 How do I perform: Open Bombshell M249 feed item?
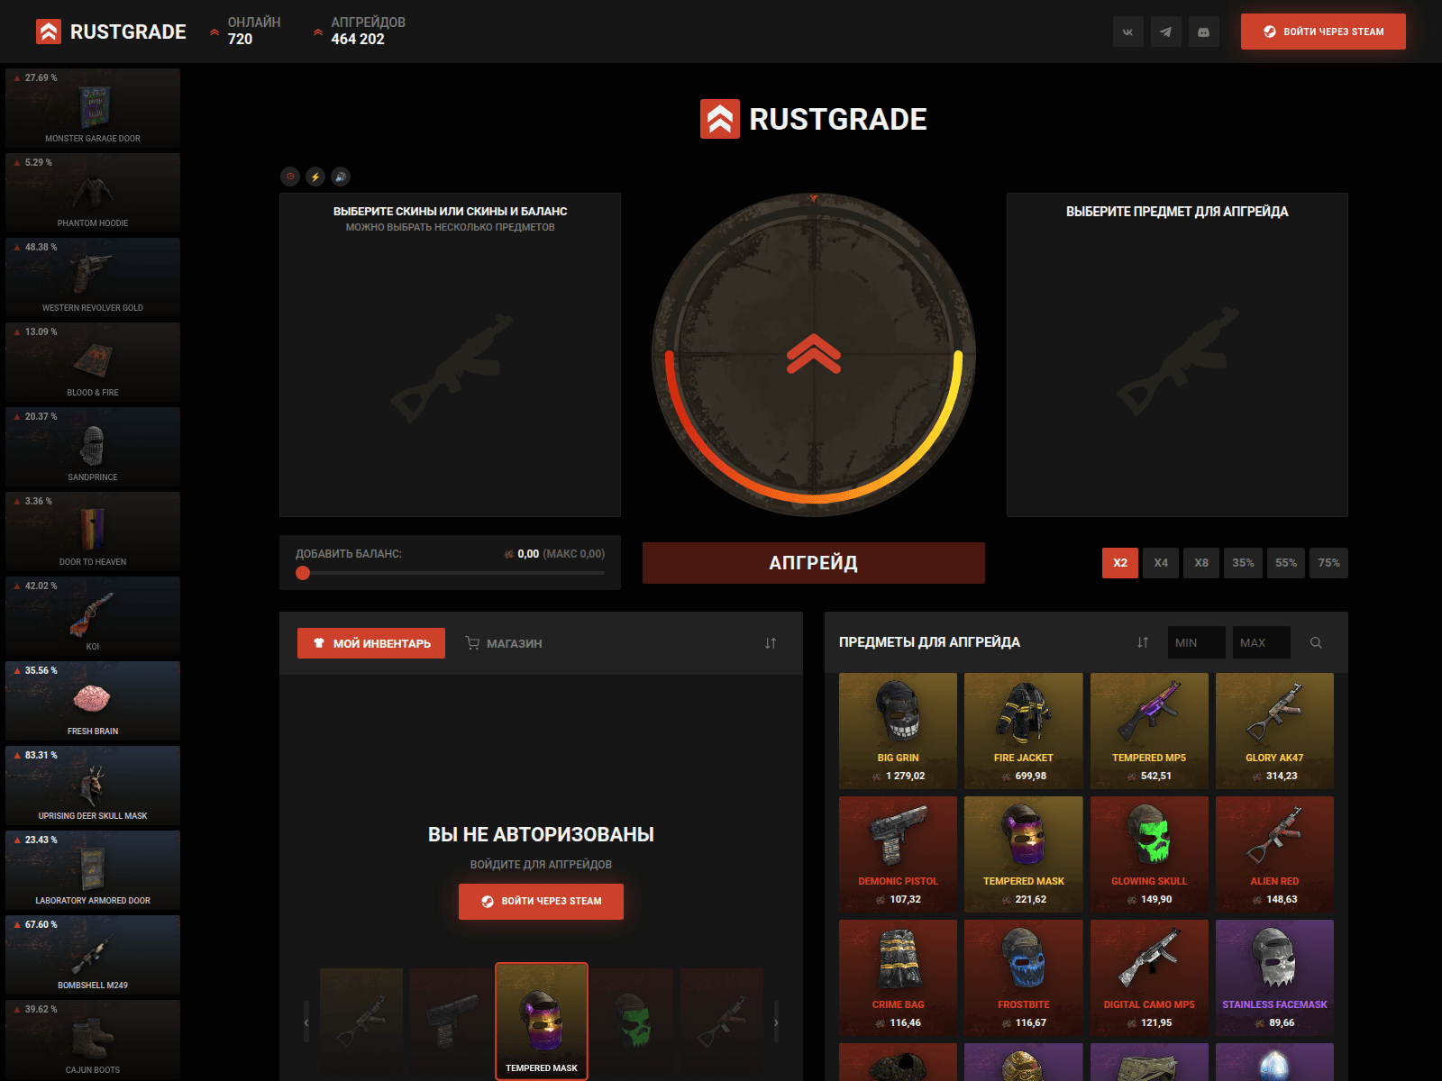(x=93, y=955)
